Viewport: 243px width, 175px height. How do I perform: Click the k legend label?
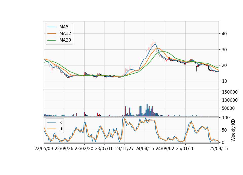pyautogui.click(x=60, y=122)
